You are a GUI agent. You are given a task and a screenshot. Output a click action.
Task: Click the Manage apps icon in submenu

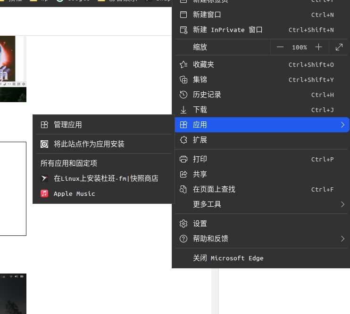(x=44, y=125)
